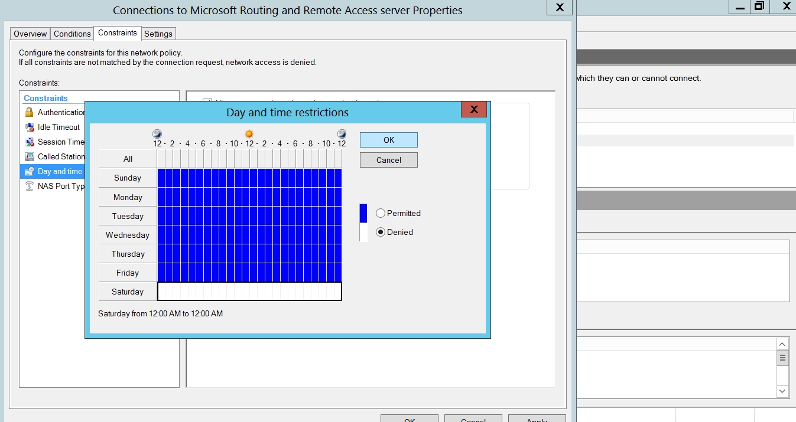The width and height of the screenshot is (796, 422).
Task: Click the All row header button
Action: tap(128, 159)
